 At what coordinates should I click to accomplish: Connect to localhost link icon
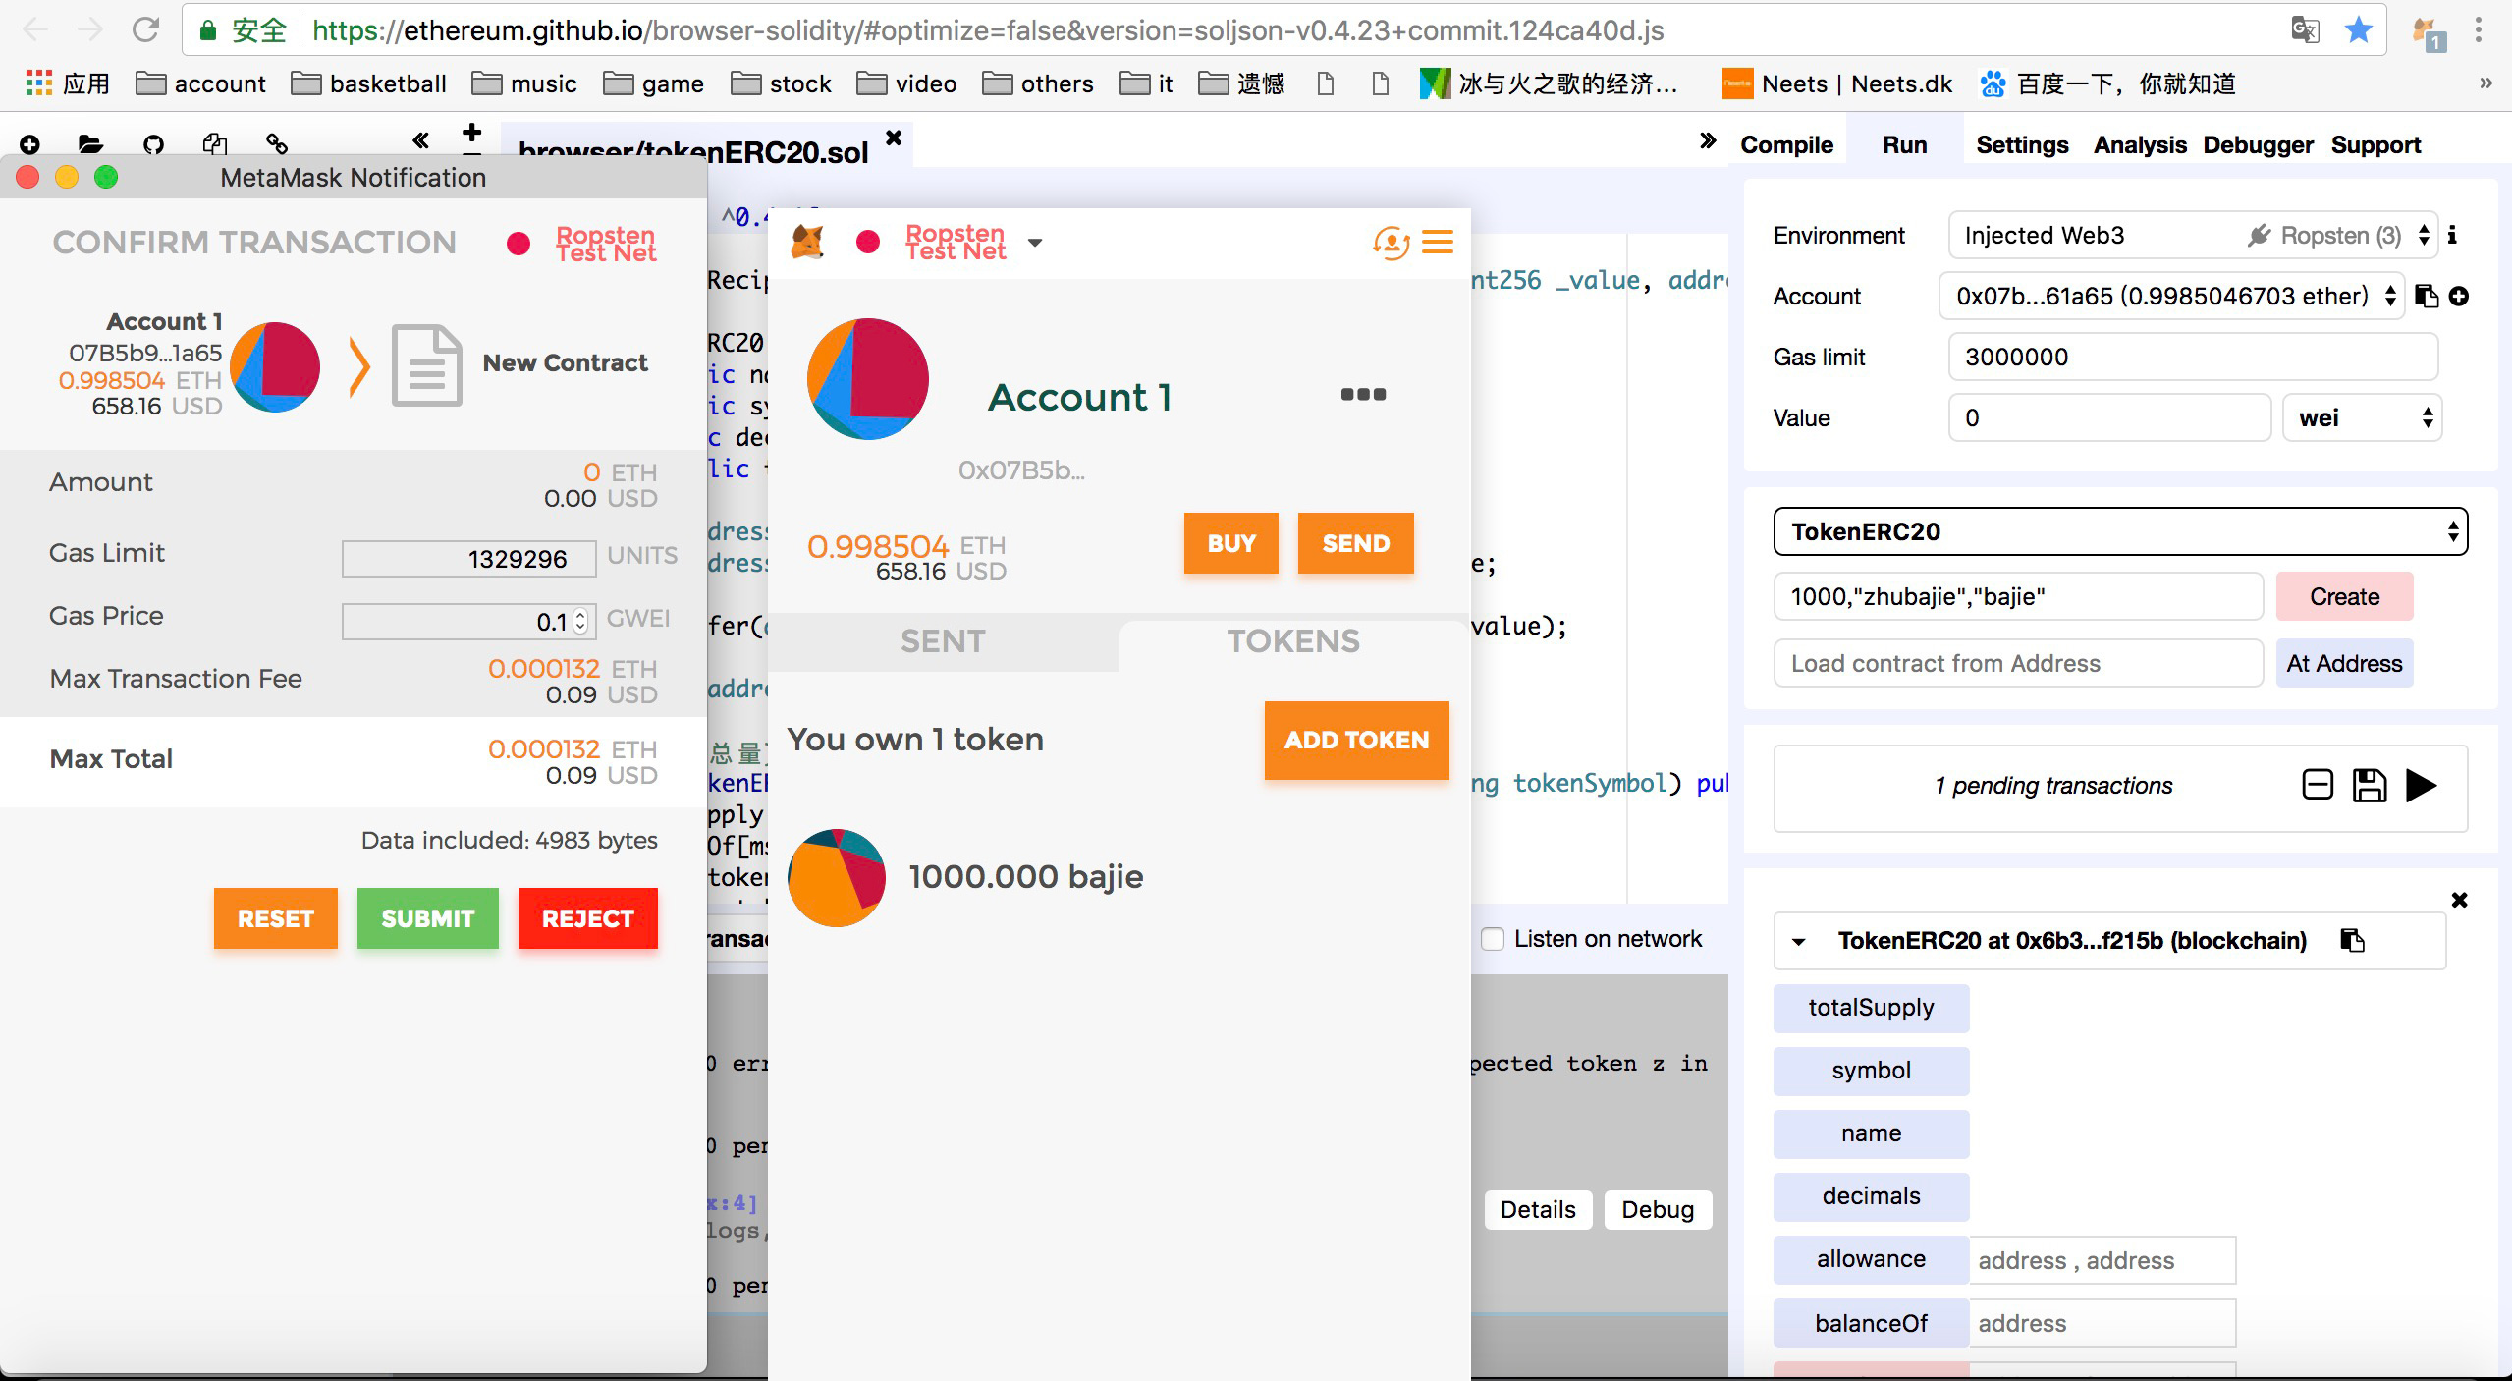277,144
